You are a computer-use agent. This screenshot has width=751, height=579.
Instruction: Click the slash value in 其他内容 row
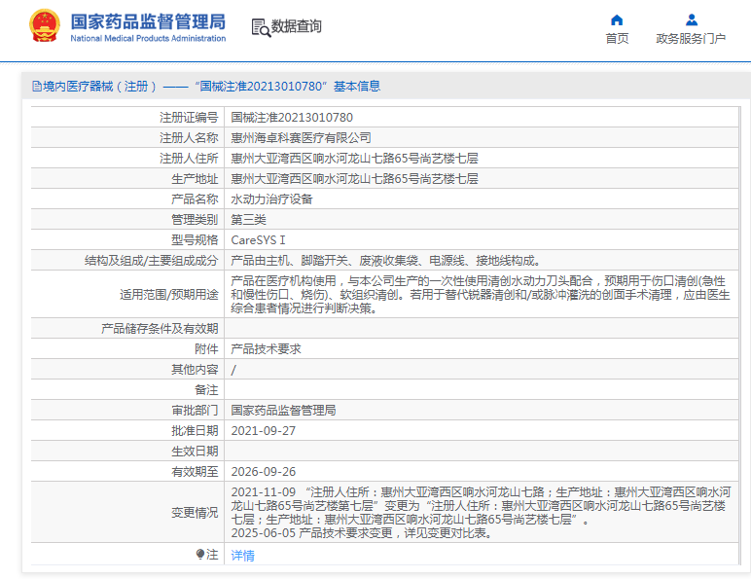pyautogui.click(x=233, y=370)
